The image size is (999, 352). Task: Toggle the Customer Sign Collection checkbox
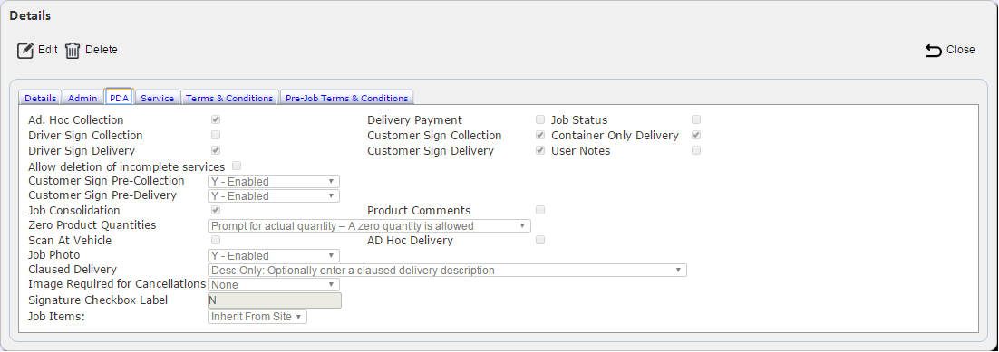[x=540, y=135]
